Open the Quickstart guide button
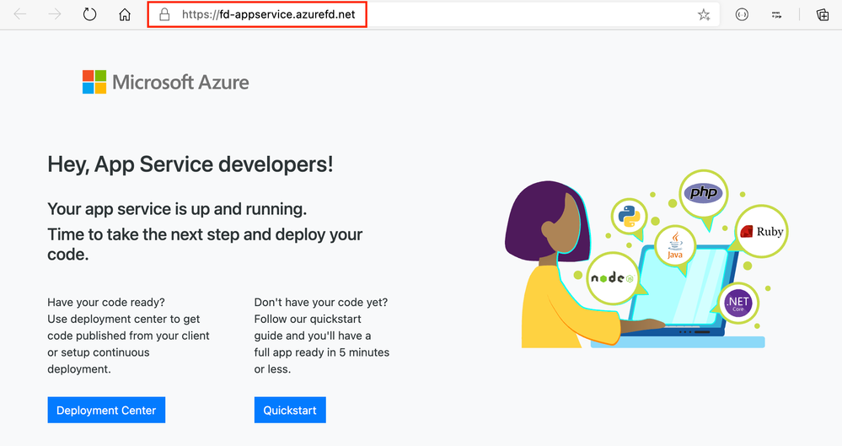842x446 pixels. (x=290, y=410)
